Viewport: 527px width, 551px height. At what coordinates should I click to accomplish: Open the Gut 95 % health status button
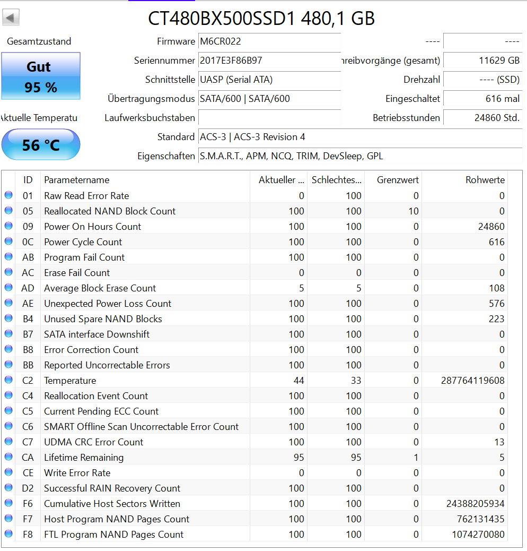tap(41, 76)
